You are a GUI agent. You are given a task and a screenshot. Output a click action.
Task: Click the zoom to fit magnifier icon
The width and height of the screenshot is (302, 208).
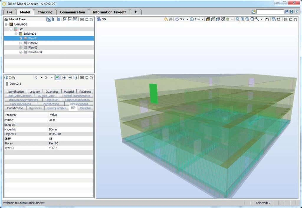click(x=238, y=19)
